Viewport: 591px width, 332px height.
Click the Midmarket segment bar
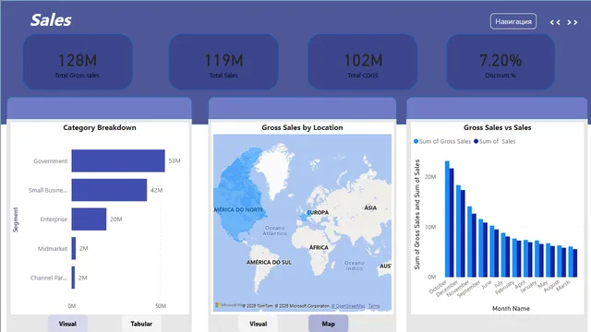[74, 248]
